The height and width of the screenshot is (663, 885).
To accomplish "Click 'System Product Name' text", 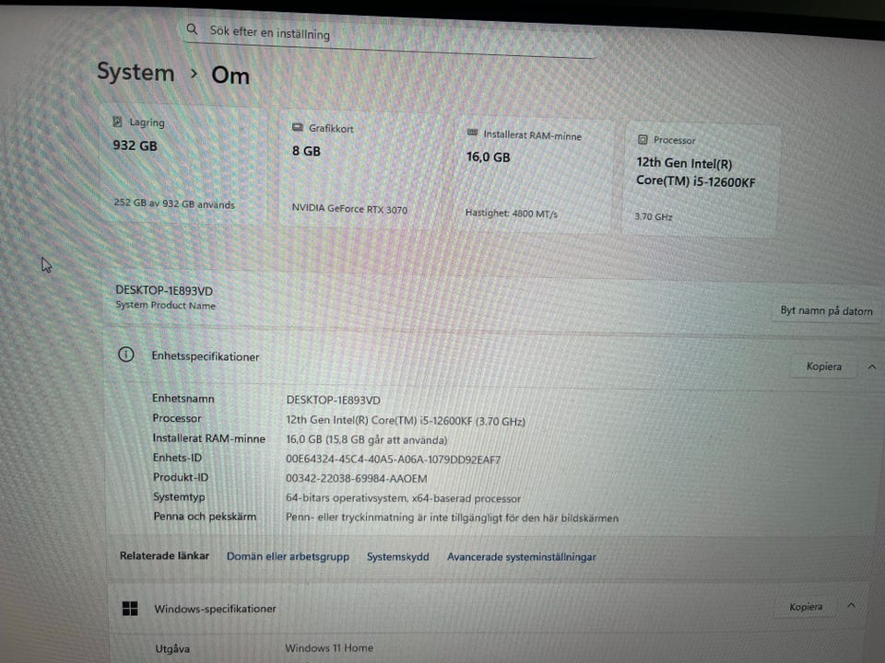I will tap(165, 305).
